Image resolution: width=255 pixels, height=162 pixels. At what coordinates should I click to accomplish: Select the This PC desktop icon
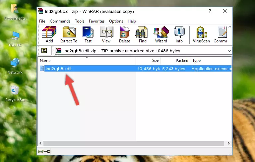click(15, 39)
